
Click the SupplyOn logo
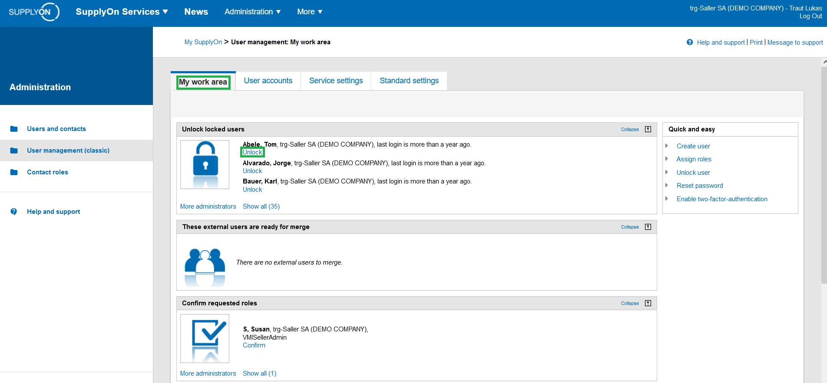click(x=34, y=12)
